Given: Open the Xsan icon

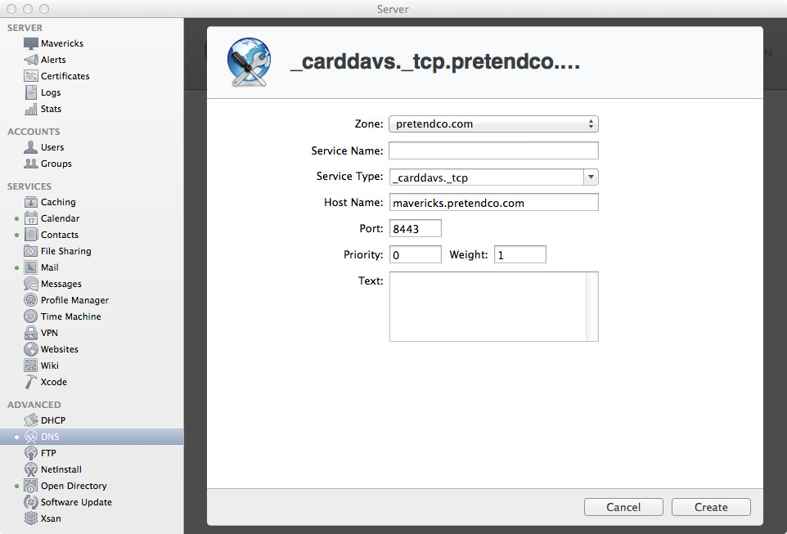Looking at the screenshot, I should click(30, 518).
